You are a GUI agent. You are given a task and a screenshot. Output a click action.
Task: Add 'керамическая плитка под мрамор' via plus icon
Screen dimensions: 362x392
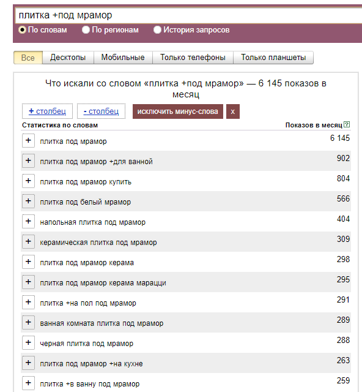28,241
